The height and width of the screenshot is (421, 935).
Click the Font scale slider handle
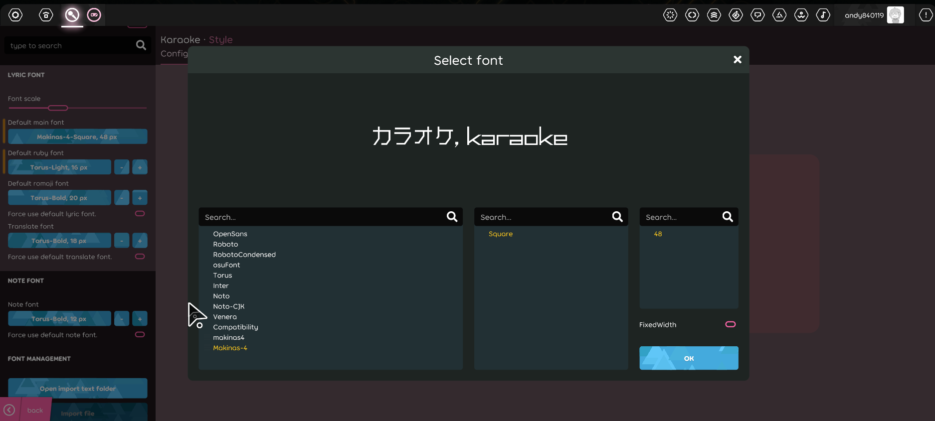(58, 108)
